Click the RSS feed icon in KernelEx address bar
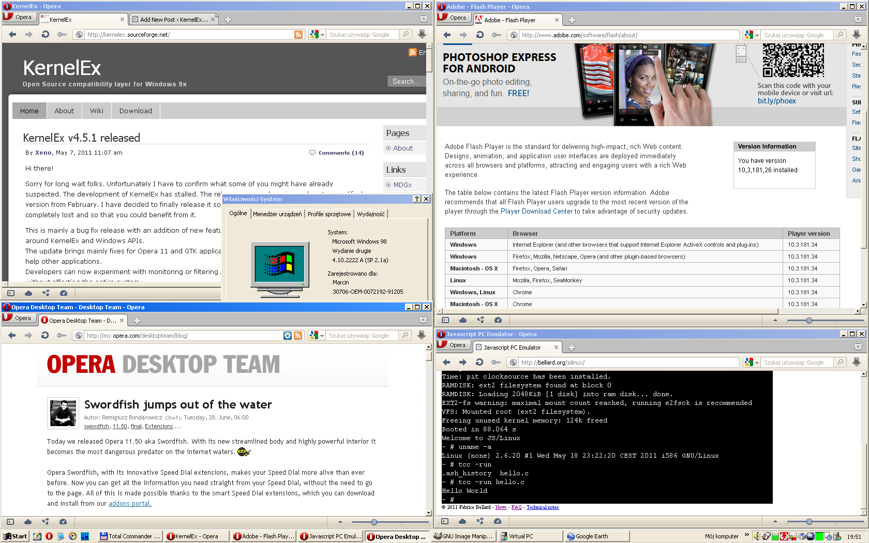Screen dimensions: 869x543 point(298,35)
